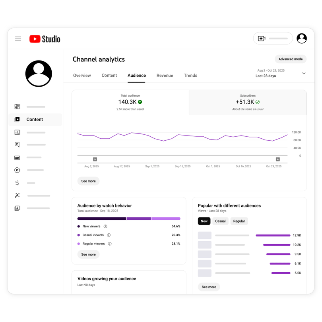Open the Analytics sidebar icon
Screen dimensions: 322x322
17,132
